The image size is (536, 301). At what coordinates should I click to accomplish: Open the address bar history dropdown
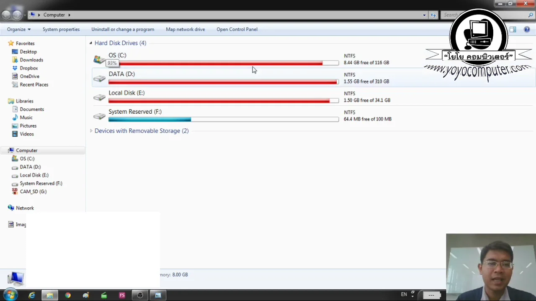pyautogui.click(x=424, y=15)
